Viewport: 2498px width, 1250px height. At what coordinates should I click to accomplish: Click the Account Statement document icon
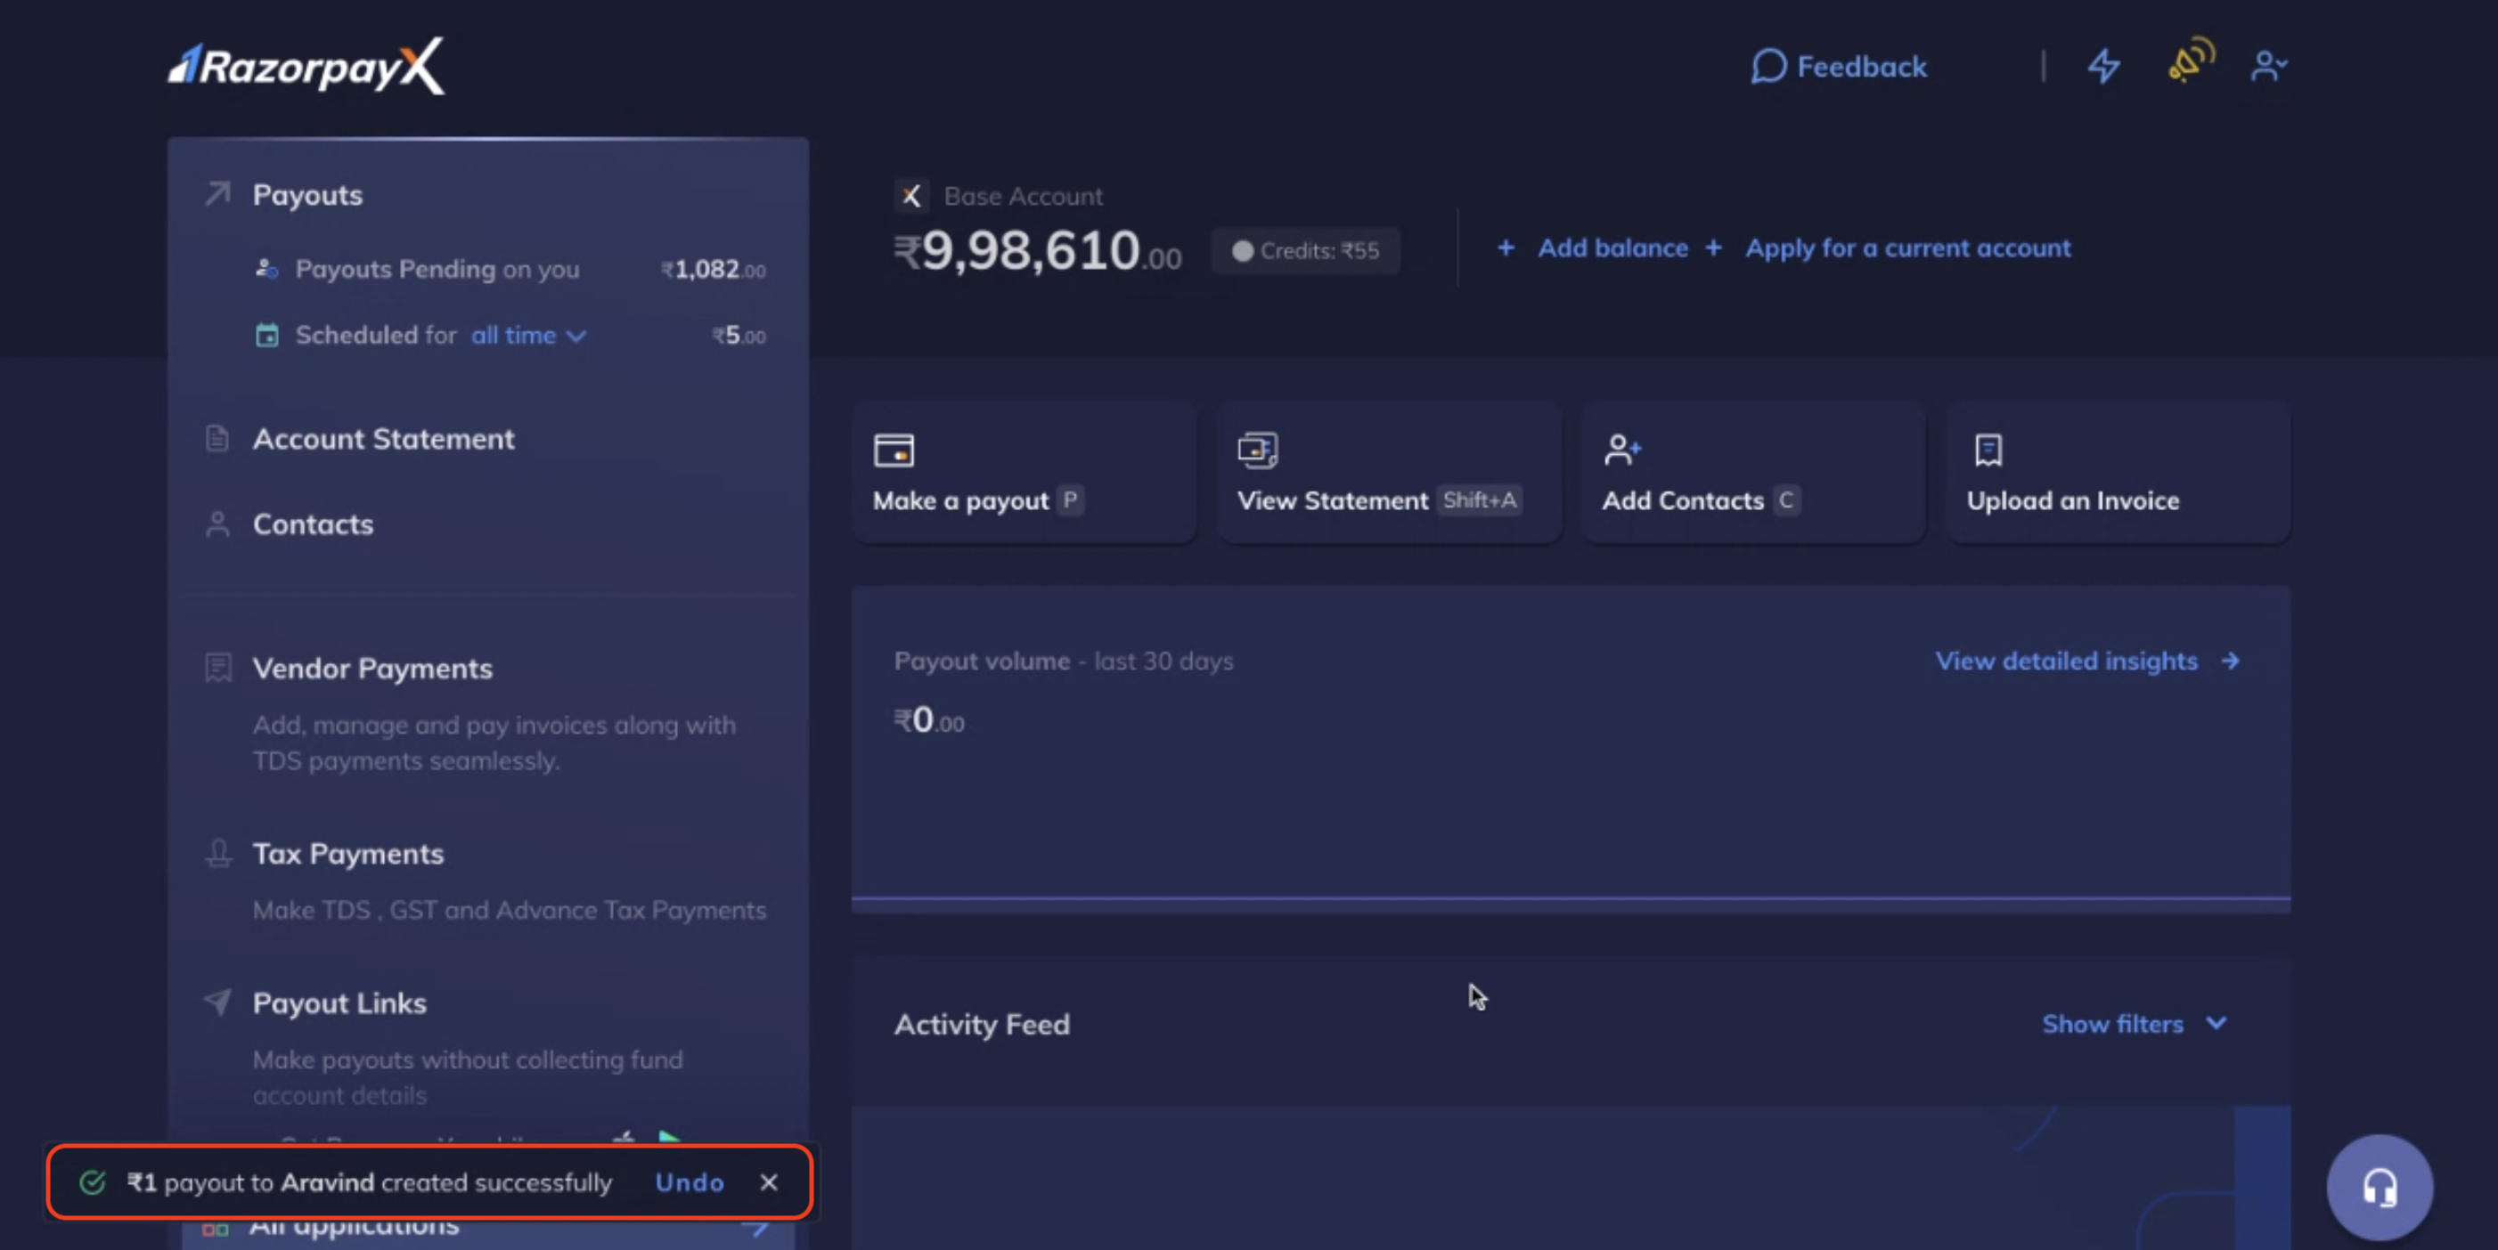point(217,439)
